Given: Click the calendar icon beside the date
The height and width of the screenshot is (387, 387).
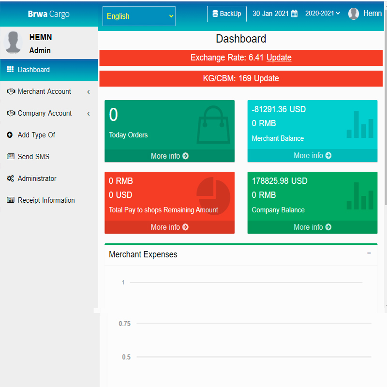Looking at the screenshot, I should [x=294, y=14].
